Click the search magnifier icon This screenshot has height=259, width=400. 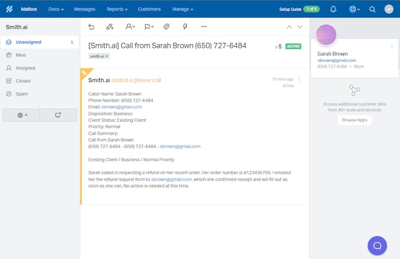[x=372, y=9]
